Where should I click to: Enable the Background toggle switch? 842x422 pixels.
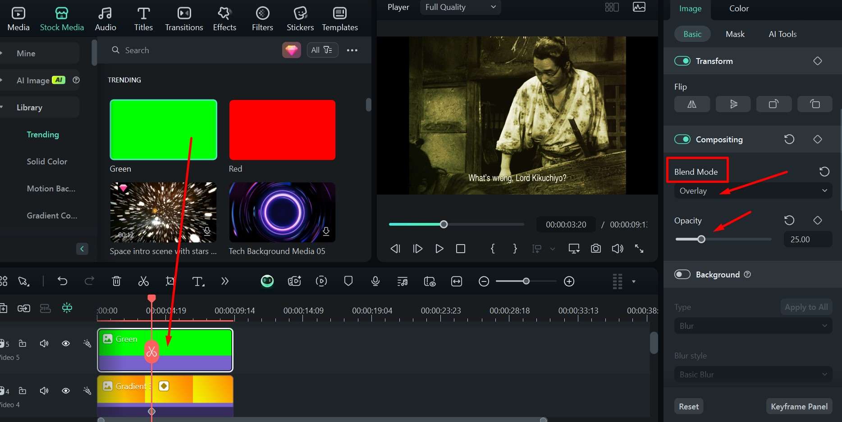[x=682, y=274]
